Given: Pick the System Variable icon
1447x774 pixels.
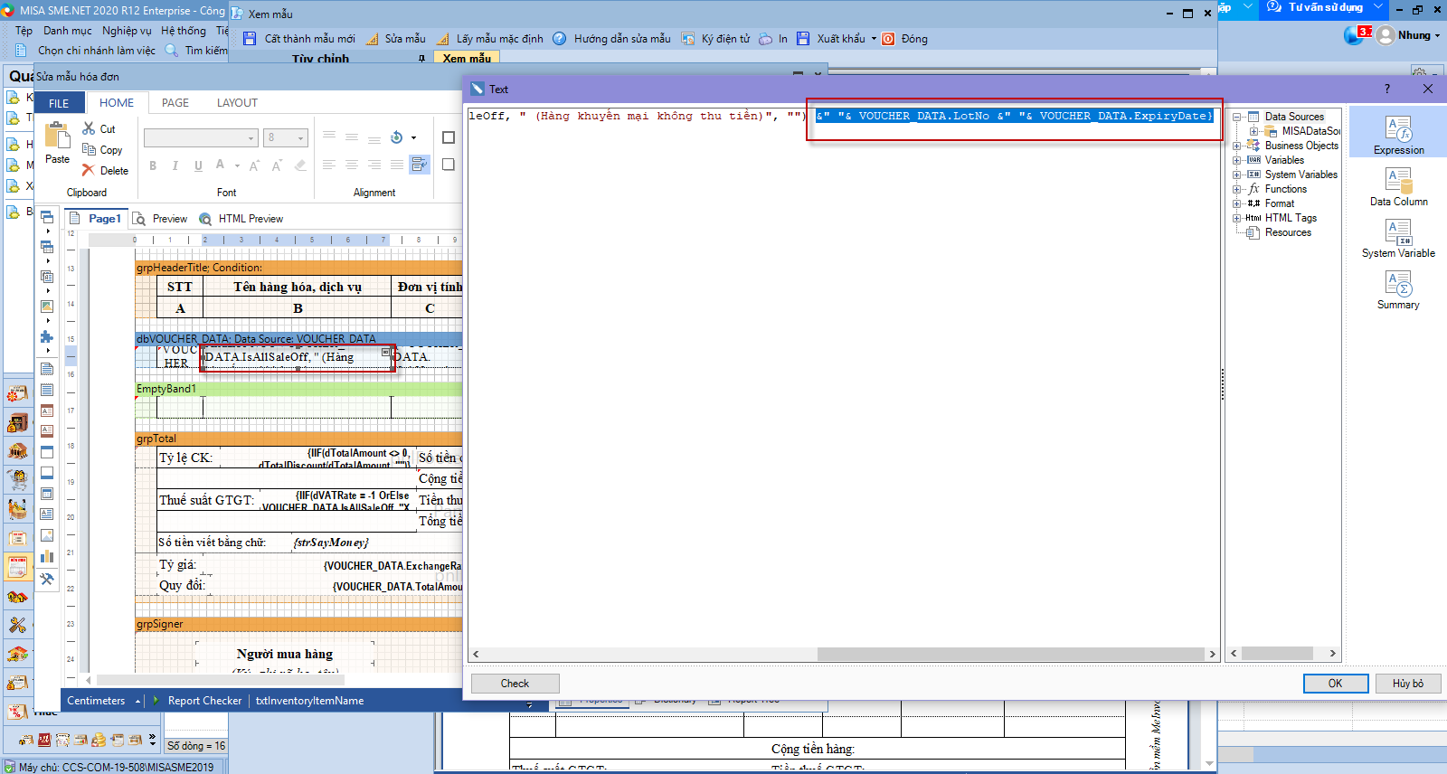Looking at the screenshot, I should (x=1398, y=233).
